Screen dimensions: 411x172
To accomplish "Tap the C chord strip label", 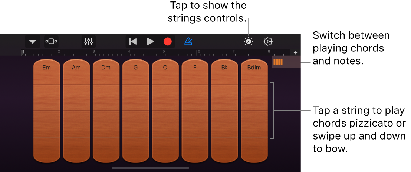I will click(165, 68).
